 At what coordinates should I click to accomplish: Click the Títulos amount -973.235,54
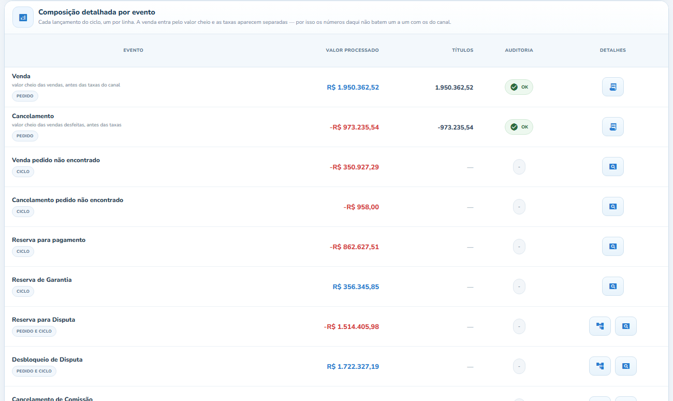456,127
